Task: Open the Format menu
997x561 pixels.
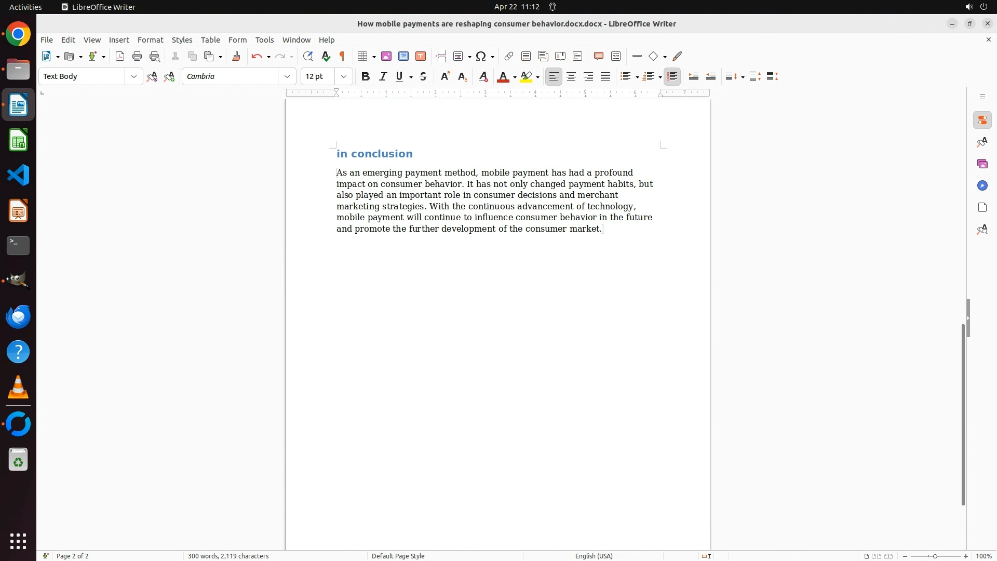Action: [150, 40]
